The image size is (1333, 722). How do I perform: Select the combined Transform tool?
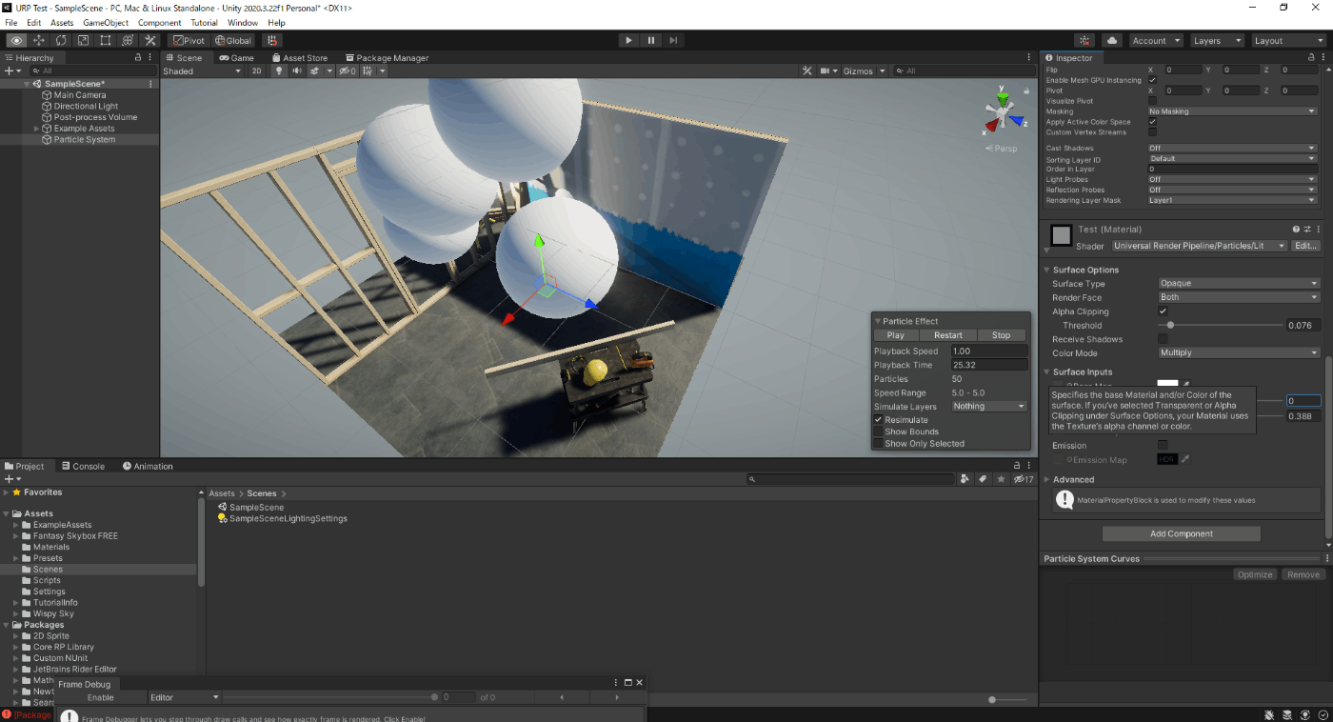[128, 41]
